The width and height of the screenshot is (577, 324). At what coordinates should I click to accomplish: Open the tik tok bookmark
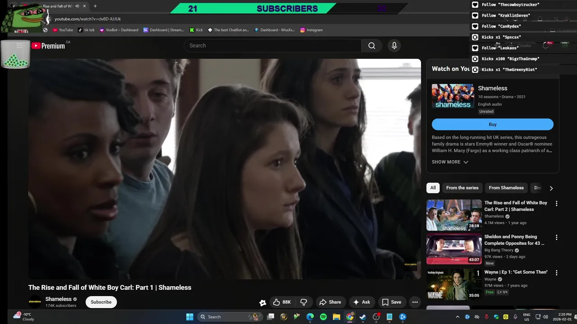[x=86, y=30]
